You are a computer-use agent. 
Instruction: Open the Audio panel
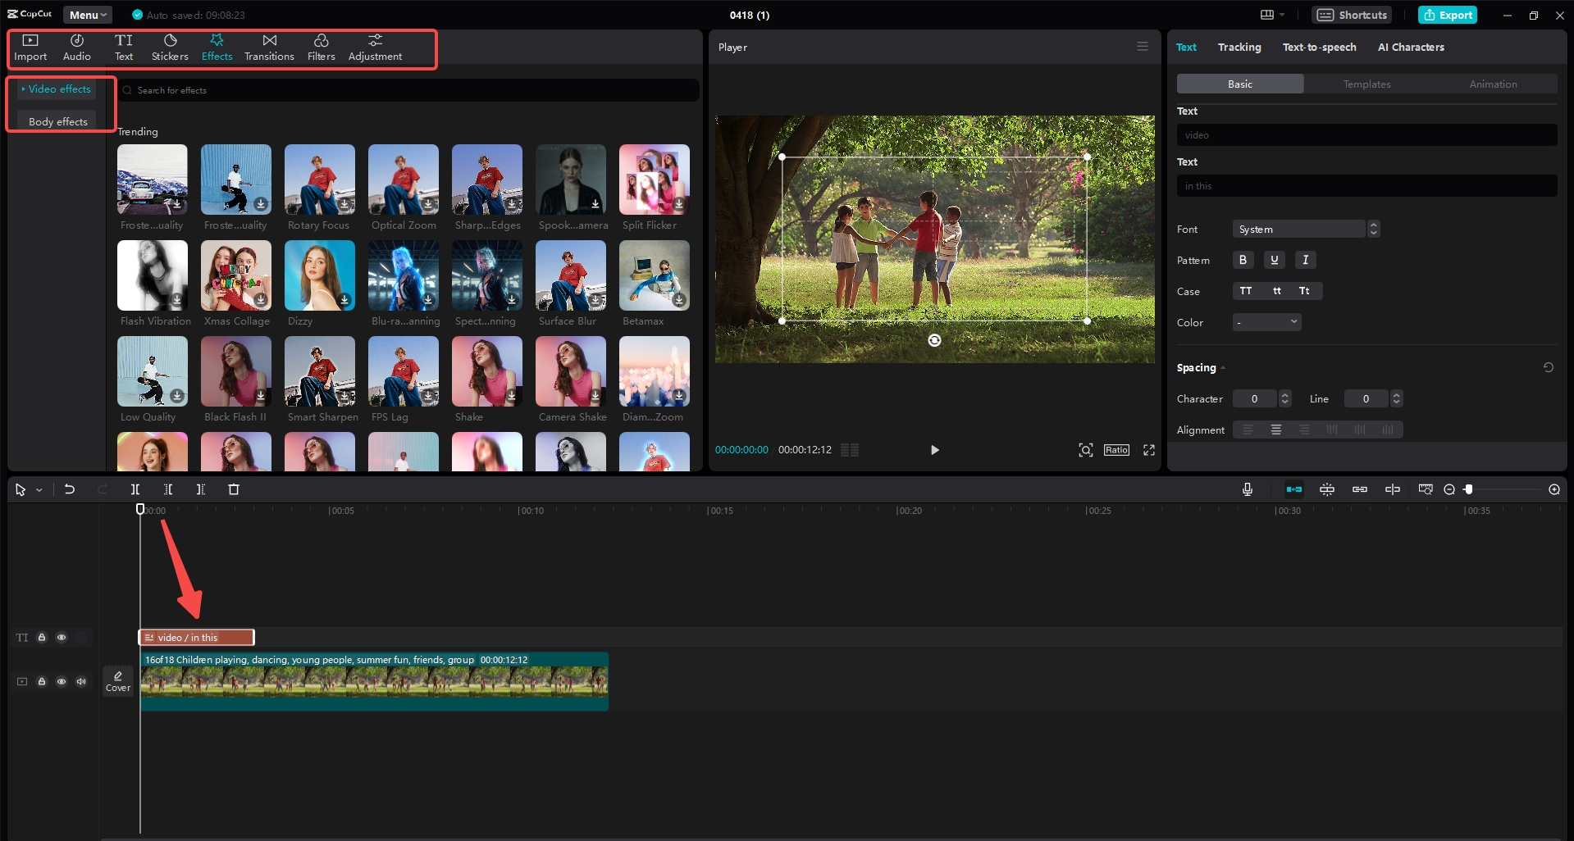(75, 47)
